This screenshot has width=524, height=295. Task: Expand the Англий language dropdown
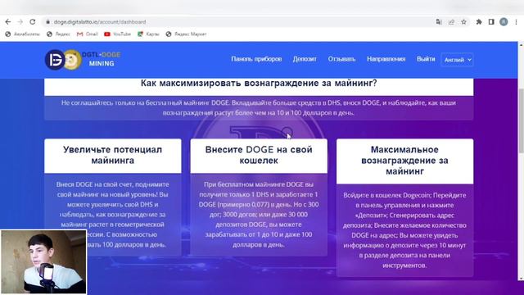457,60
